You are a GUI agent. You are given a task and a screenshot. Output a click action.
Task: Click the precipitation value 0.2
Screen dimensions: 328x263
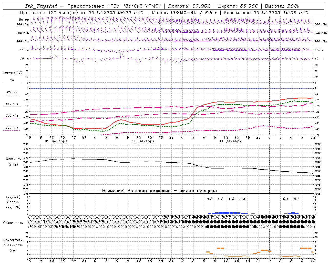coord(210,199)
